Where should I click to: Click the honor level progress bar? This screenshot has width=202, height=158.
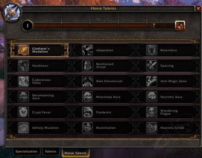(104, 26)
